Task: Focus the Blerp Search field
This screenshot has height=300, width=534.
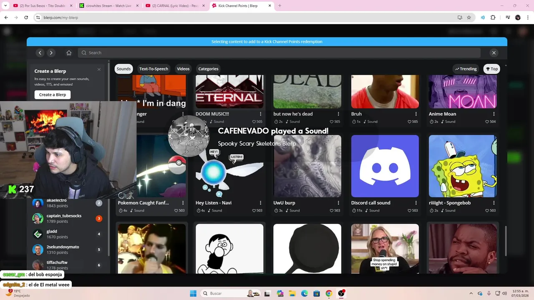Action: pos(279,52)
